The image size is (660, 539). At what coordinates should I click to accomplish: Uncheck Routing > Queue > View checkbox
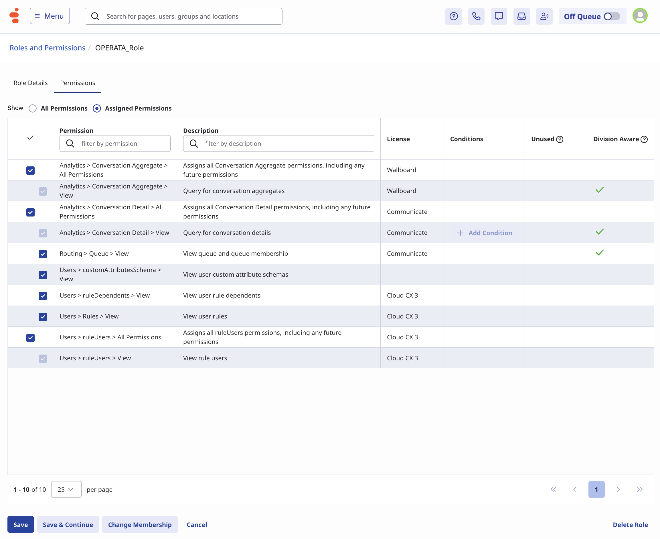(x=43, y=254)
